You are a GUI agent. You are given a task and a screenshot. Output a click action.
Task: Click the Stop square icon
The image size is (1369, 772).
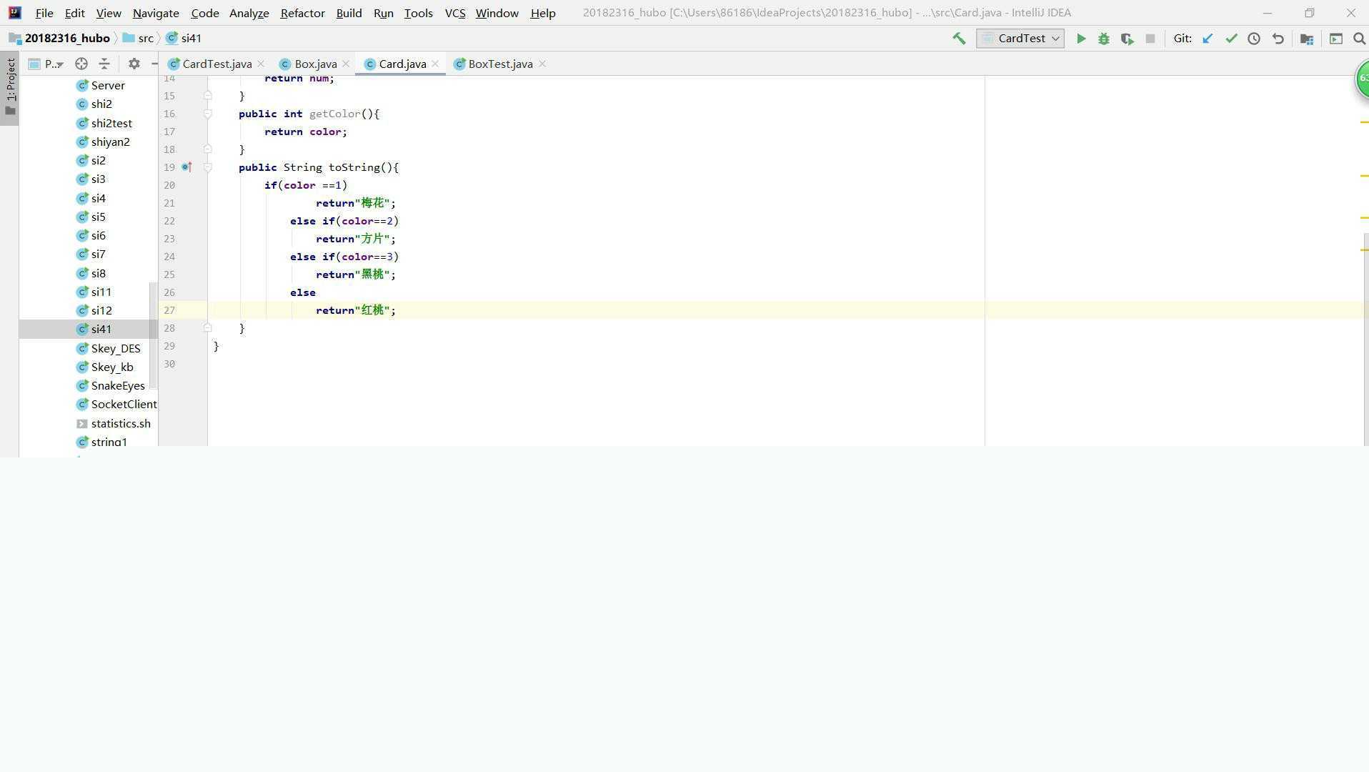coord(1150,39)
